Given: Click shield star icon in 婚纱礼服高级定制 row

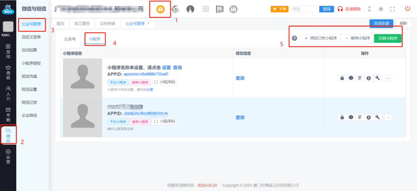Looking at the screenshot, I should point(368,117).
